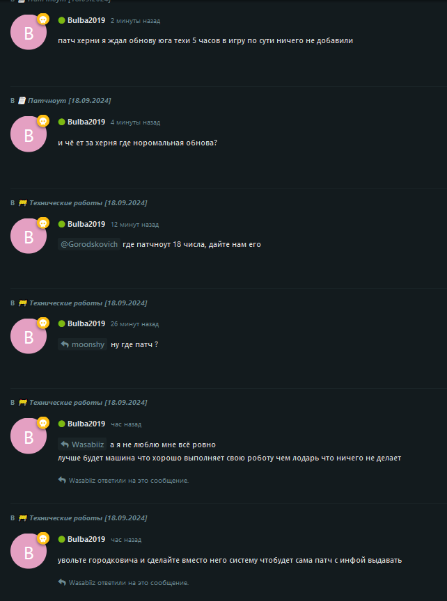Open the reply reference to moonshy
The width and height of the screenshot is (447, 601).
[82, 344]
